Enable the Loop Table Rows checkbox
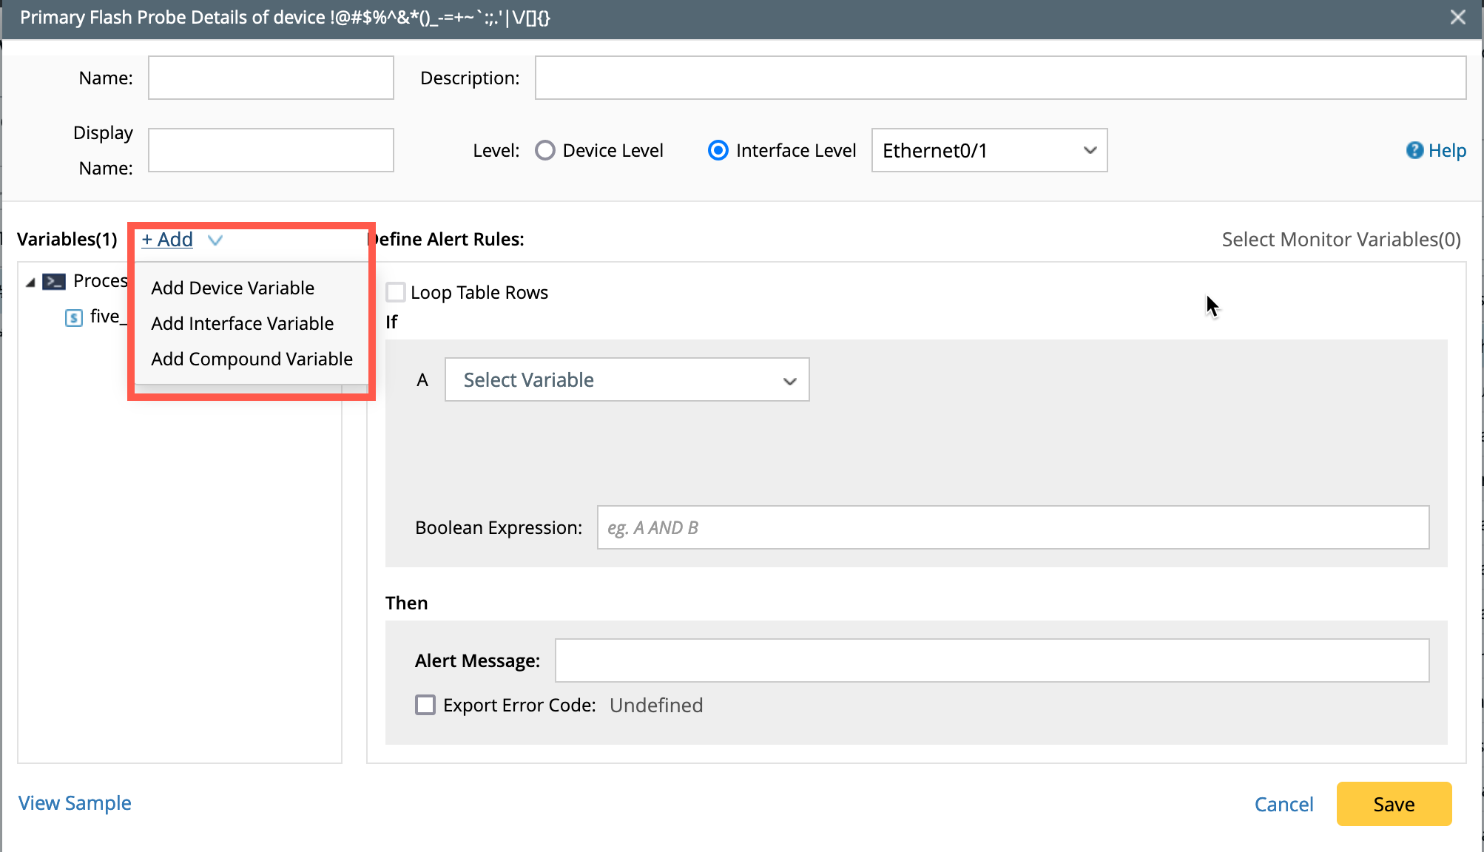The width and height of the screenshot is (1484, 852). [x=396, y=292]
